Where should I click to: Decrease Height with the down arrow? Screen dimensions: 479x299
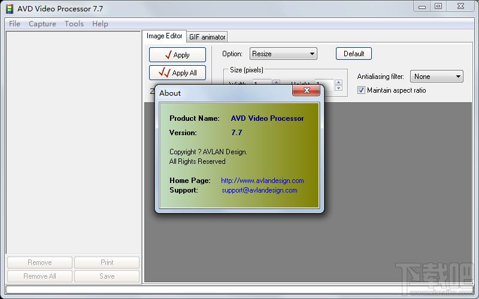tap(338, 88)
